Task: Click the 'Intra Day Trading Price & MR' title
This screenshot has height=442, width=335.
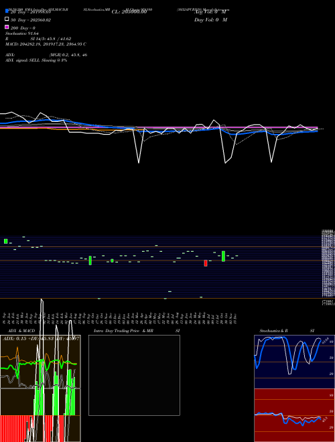Action: [x=123, y=331]
